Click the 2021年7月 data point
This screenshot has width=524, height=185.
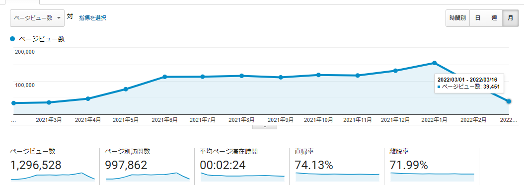(x=203, y=77)
